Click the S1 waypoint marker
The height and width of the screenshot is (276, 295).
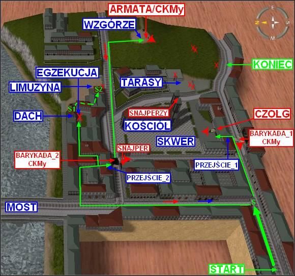click(x=72, y=109)
